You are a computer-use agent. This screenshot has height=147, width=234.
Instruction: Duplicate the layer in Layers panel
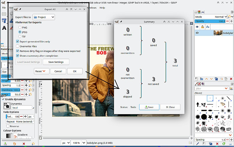(x=216, y=79)
